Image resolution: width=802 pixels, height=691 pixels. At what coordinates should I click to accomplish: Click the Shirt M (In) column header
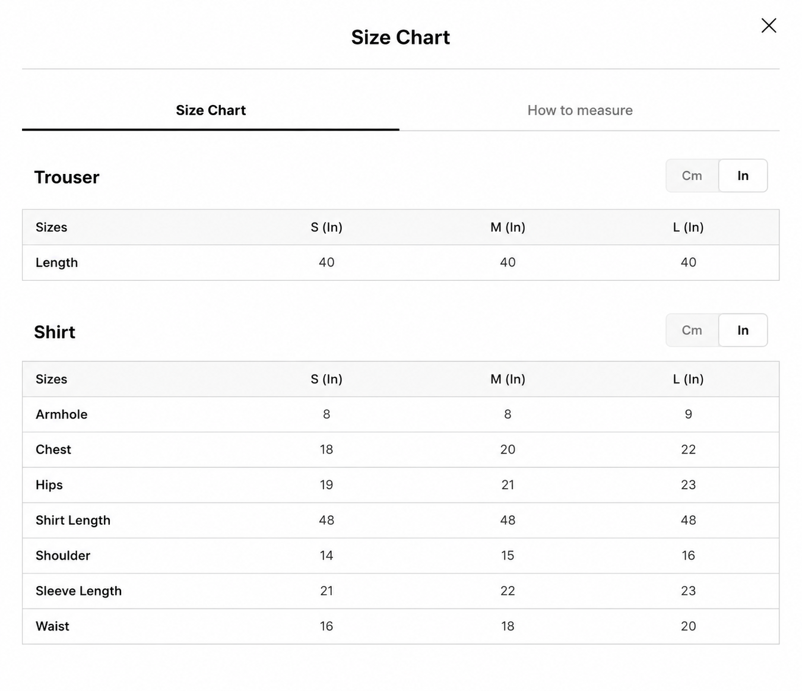coord(508,379)
